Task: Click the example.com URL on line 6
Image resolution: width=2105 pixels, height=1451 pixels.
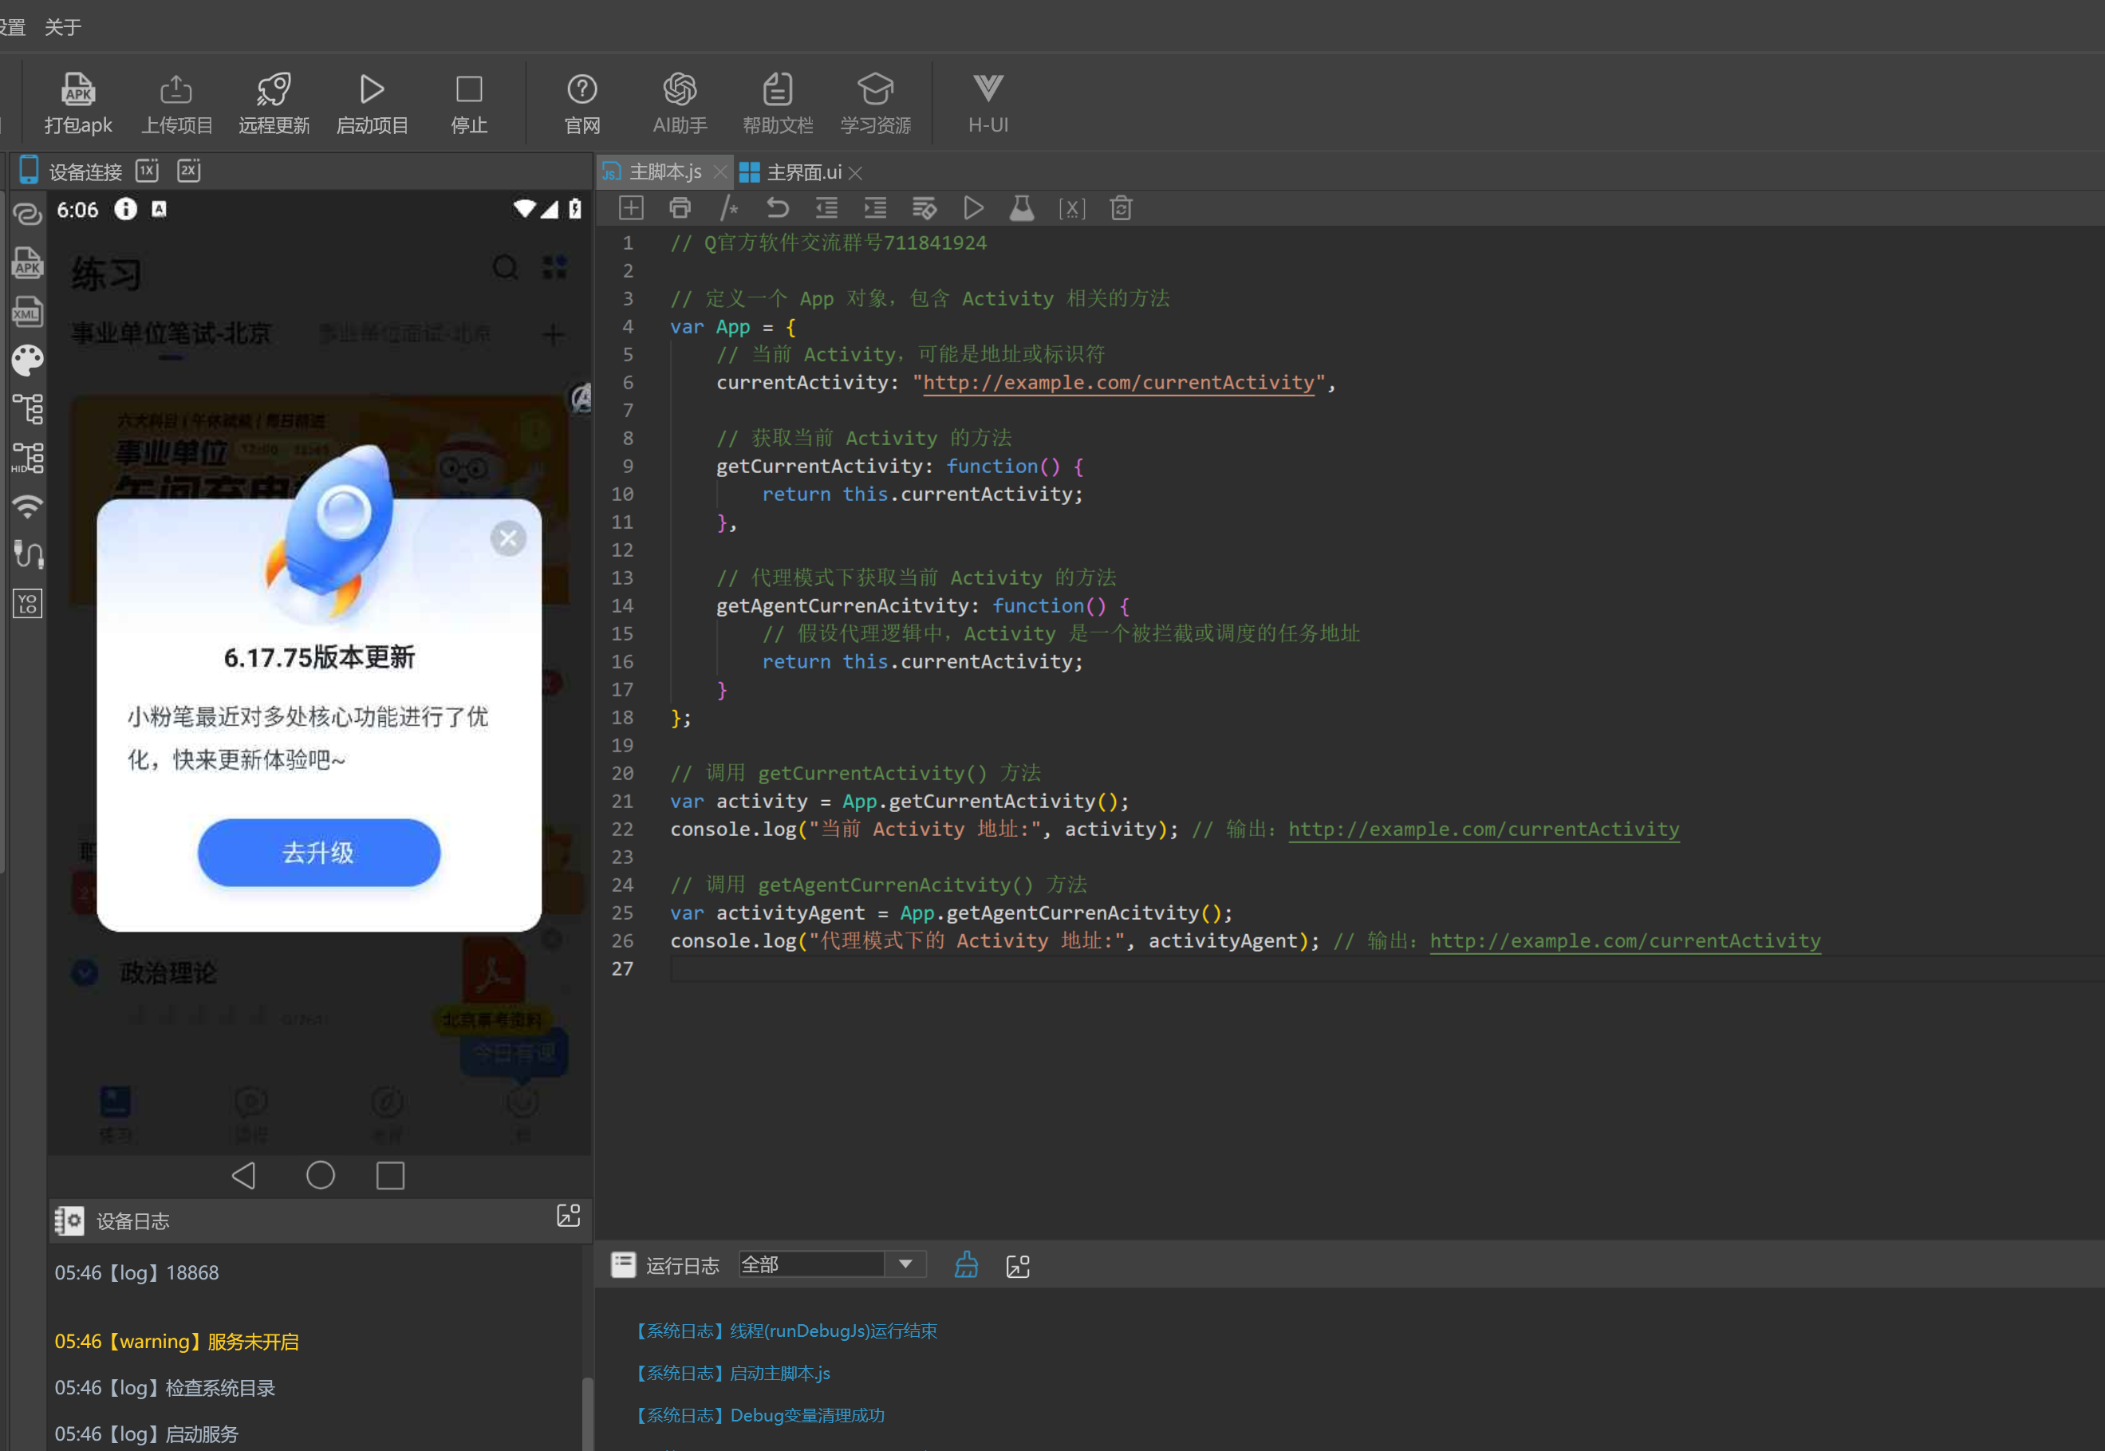Action: point(1118,383)
